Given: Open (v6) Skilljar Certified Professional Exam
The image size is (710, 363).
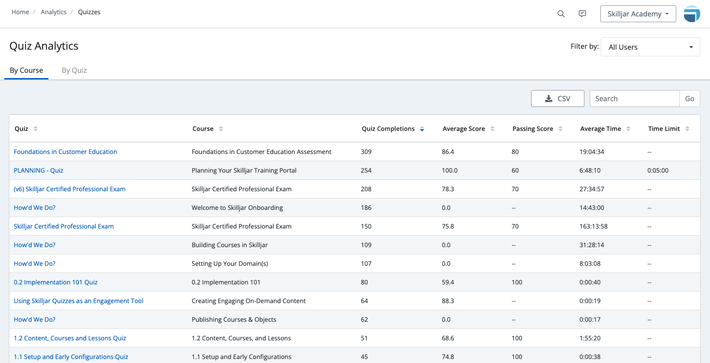Looking at the screenshot, I should pos(70,189).
